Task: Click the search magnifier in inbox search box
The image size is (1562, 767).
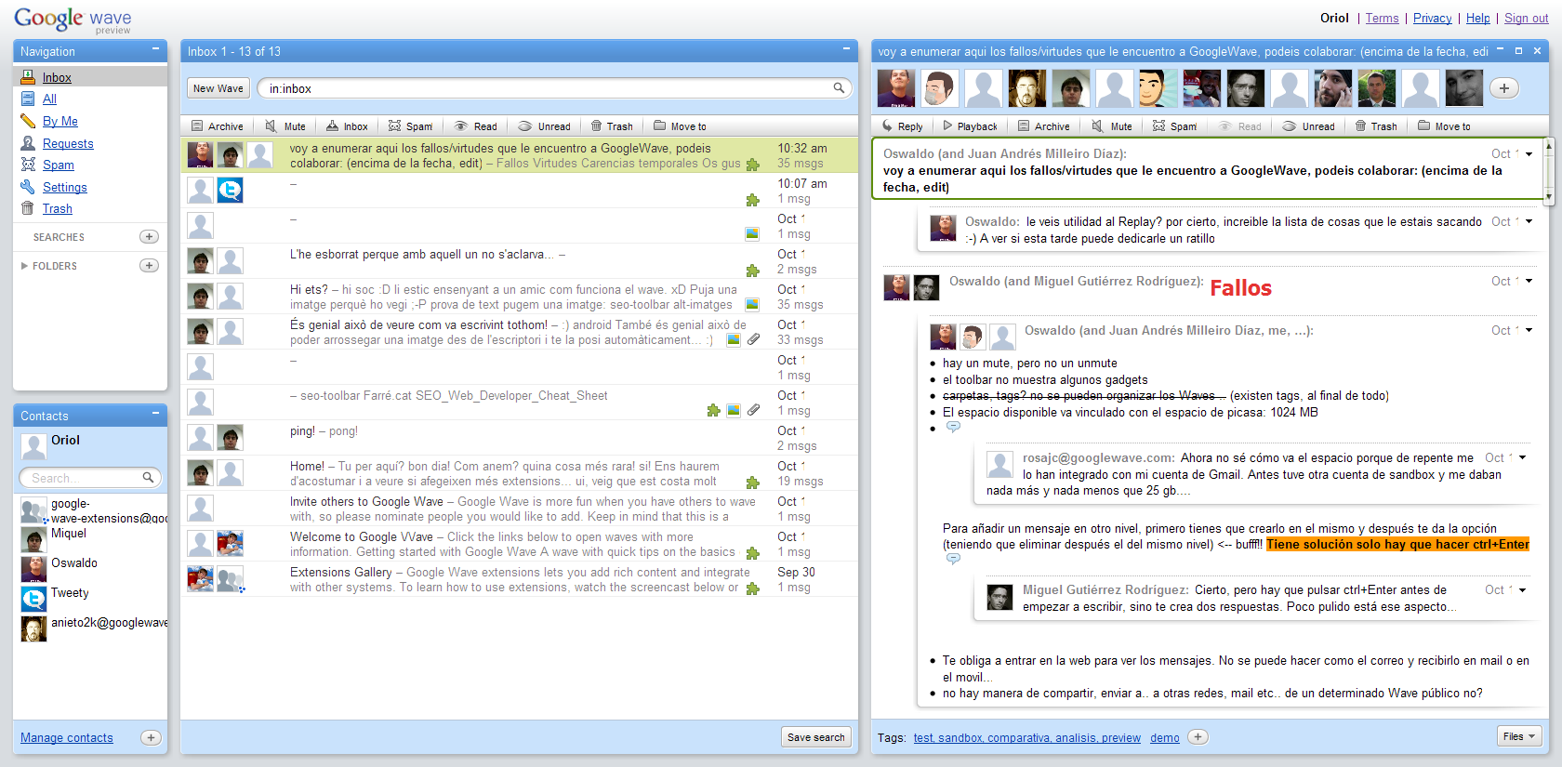Action: coord(839,88)
